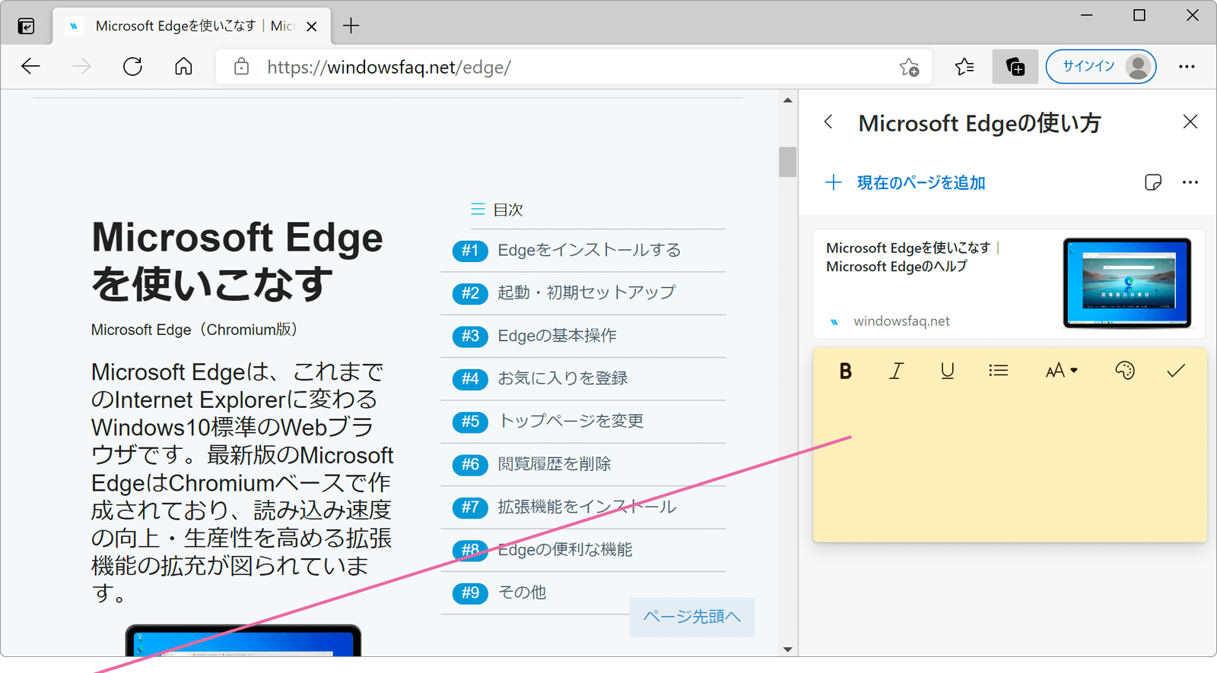This screenshot has height=673, width=1217.
Task: Toggle bulleted list in the note
Action: click(x=998, y=371)
